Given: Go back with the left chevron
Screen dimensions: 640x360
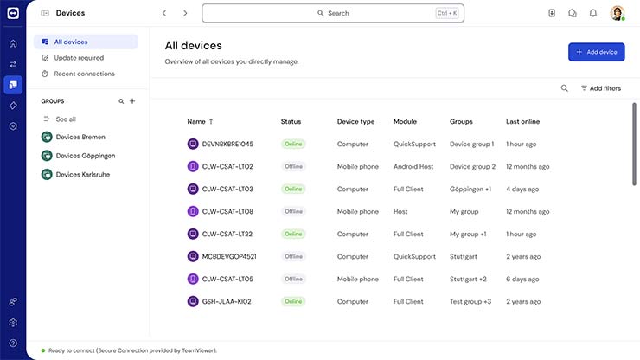Looking at the screenshot, I should (164, 13).
